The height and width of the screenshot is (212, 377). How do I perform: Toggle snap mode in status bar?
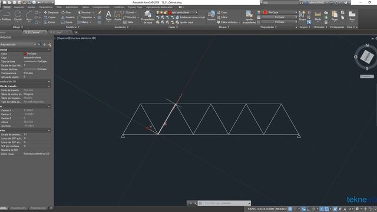point(295,209)
